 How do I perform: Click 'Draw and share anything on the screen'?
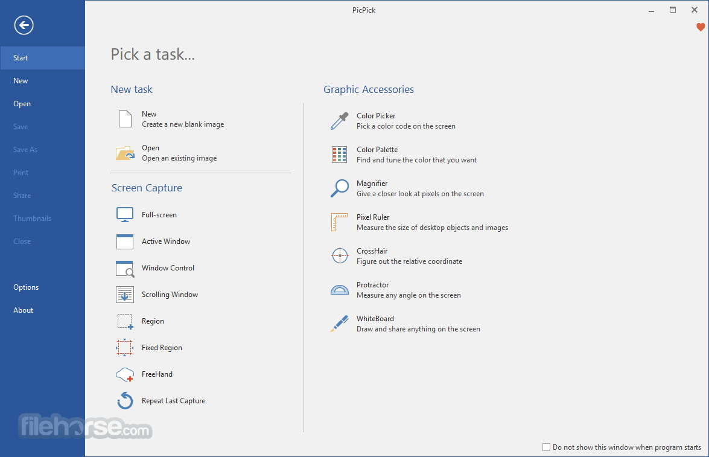point(418,329)
